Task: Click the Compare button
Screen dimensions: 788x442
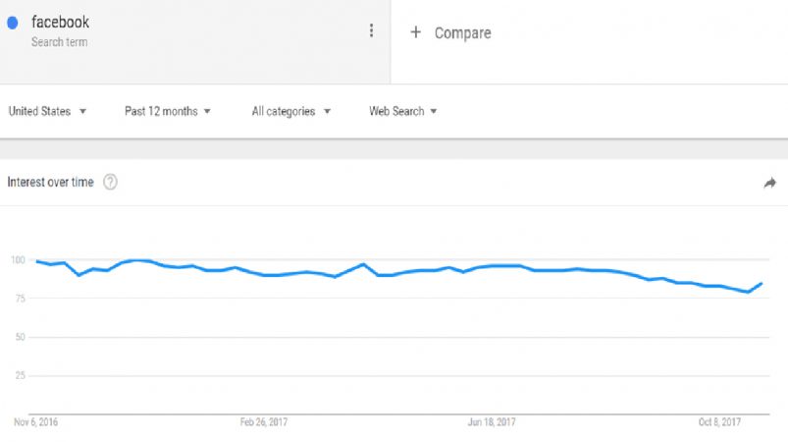Action: click(450, 32)
